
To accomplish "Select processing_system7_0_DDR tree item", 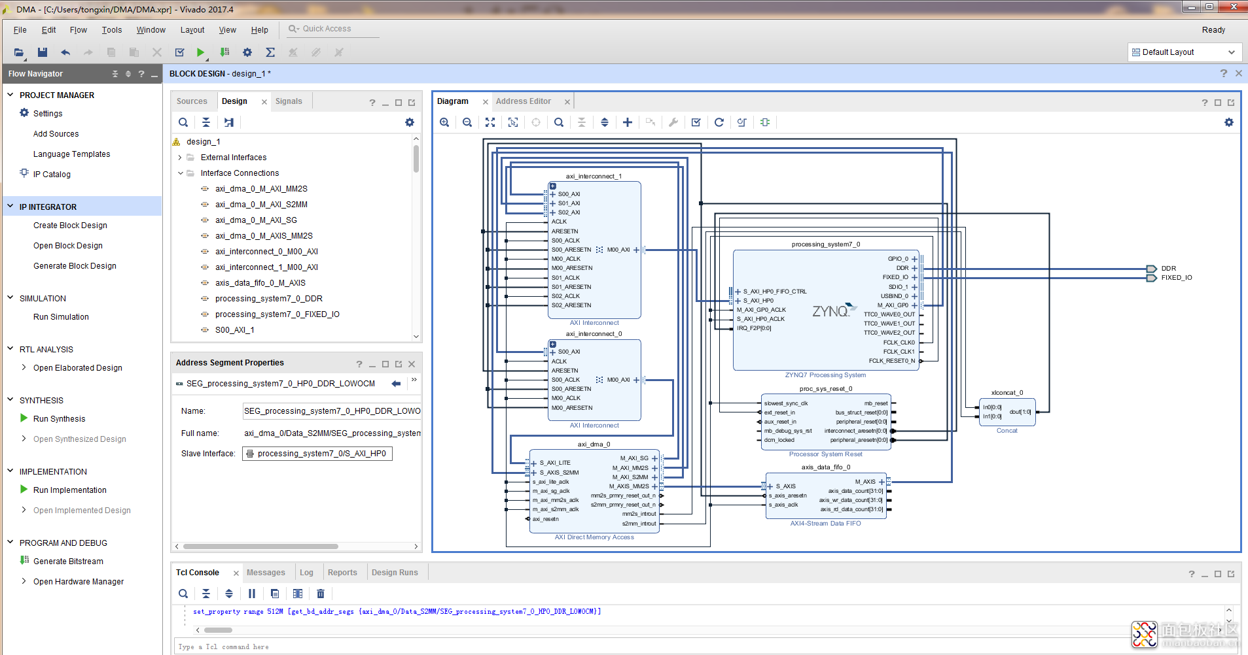I will coord(268,299).
